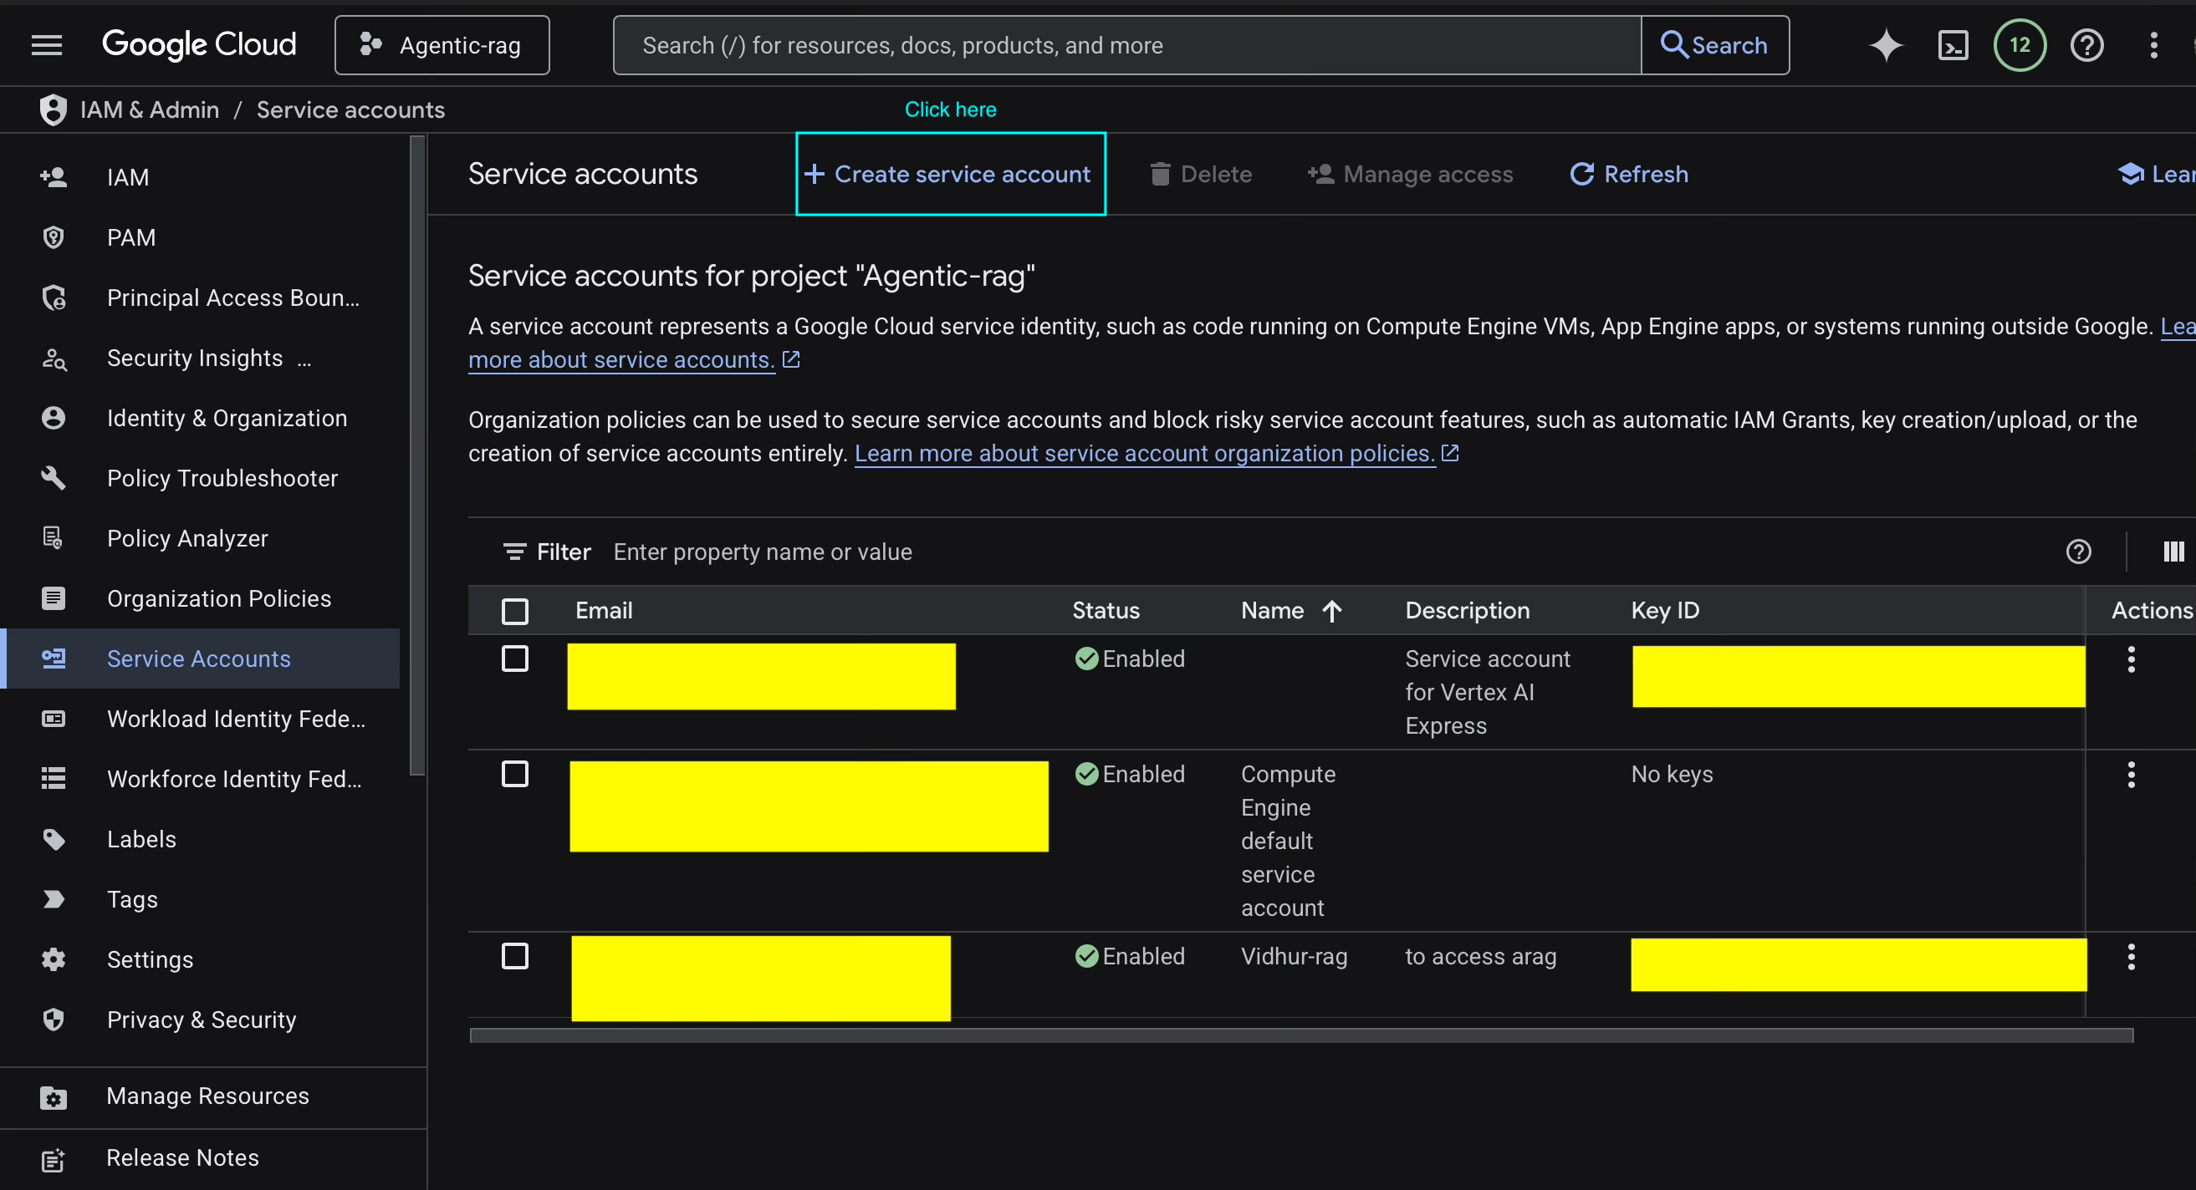This screenshot has width=2196, height=1190.
Task: Open the Agentic-rag project picker
Action: click(442, 44)
